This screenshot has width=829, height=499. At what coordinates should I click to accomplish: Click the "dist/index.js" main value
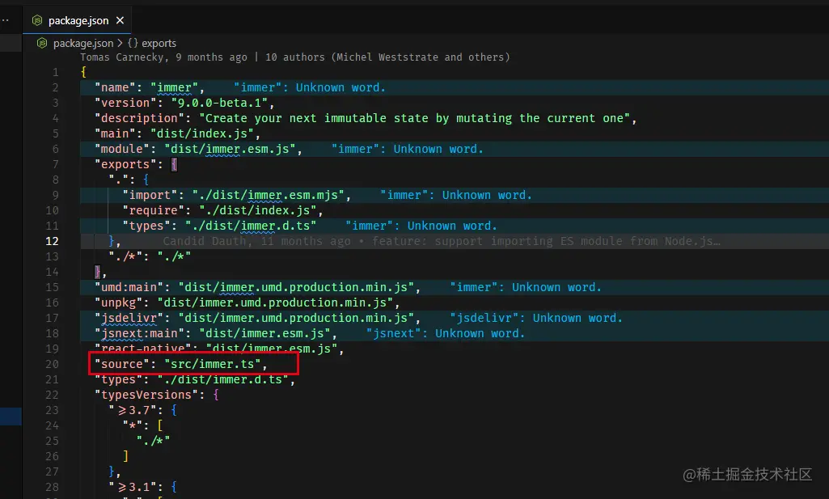(x=202, y=133)
